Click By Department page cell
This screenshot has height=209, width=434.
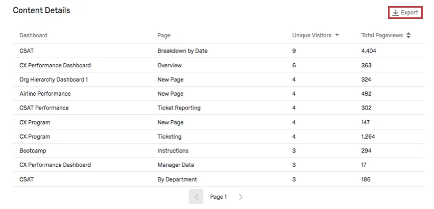point(177,179)
